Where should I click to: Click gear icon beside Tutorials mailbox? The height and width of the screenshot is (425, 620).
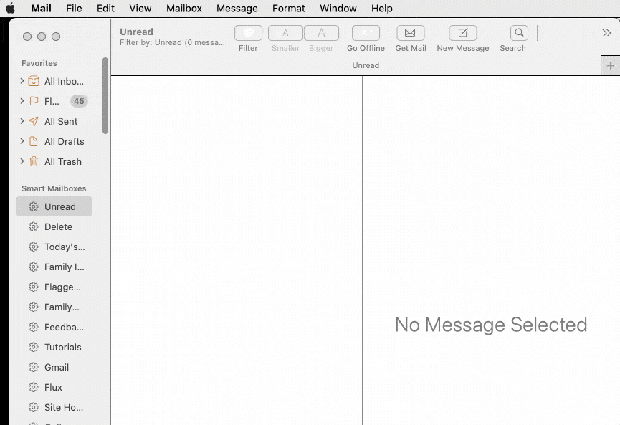click(x=34, y=347)
